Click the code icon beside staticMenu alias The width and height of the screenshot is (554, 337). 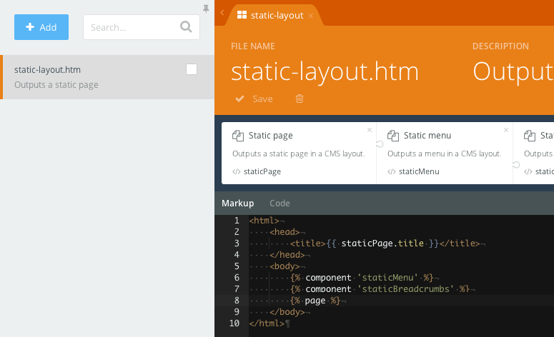tap(391, 171)
